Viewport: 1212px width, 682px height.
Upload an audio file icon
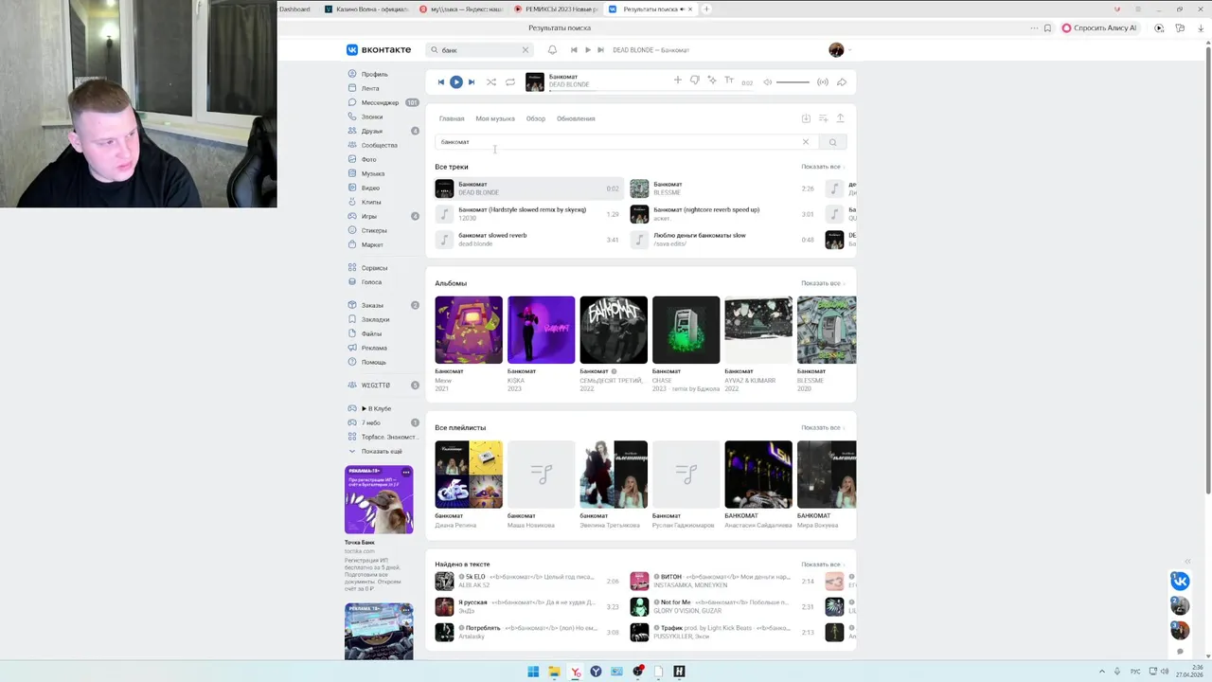pos(840,118)
